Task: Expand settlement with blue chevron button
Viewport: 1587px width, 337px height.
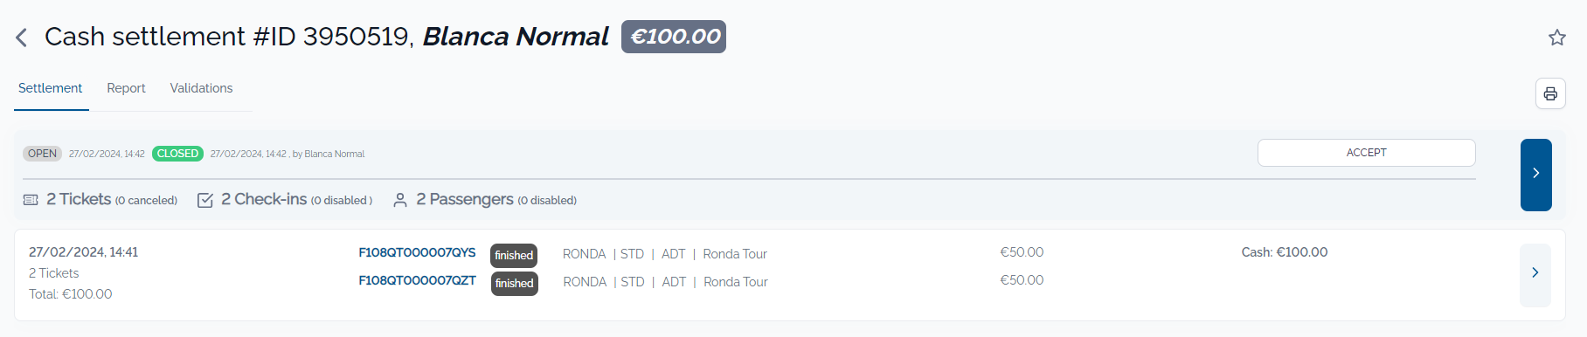Action: pos(1535,175)
